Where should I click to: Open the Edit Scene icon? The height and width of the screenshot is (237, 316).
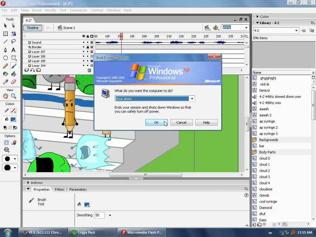click(x=207, y=28)
